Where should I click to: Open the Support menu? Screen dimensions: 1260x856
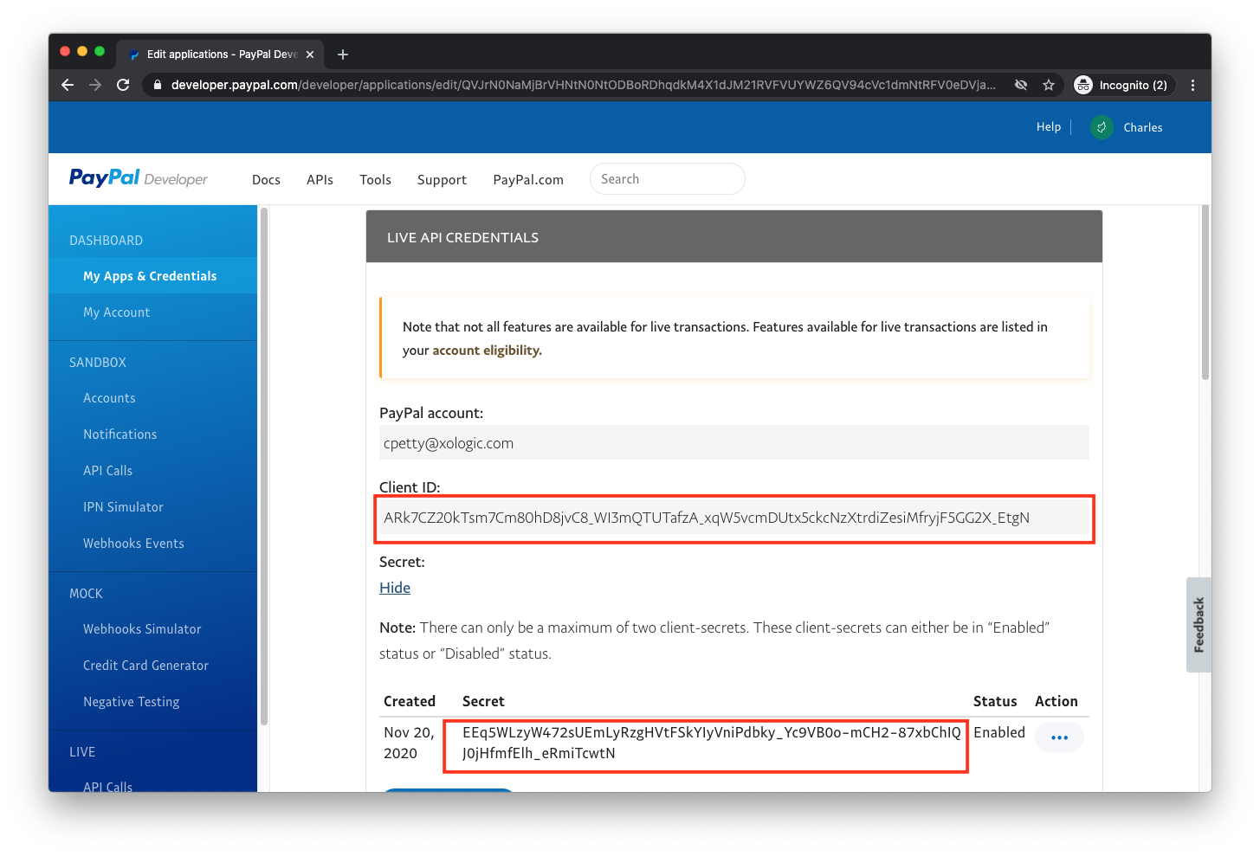tap(442, 180)
